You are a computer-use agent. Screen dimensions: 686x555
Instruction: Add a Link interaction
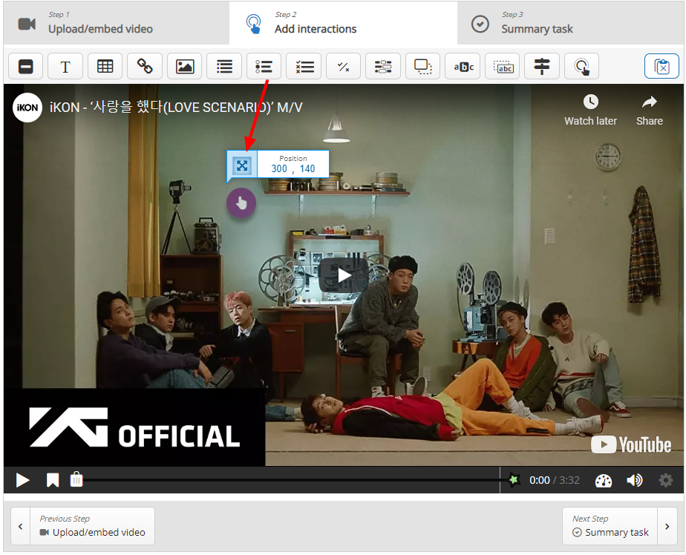[x=145, y=67]
